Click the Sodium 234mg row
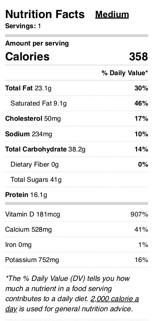 tap(76, 134)
